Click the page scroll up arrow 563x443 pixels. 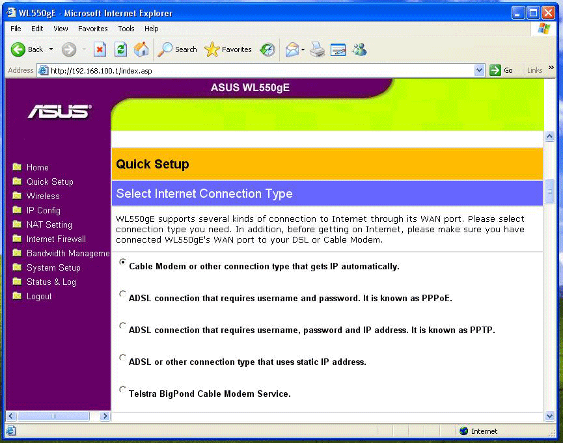(549, 137)
